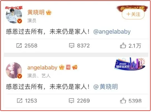Open comments on the post with 2269
The height and width of the screenshot is (112, 152).
click(71, 100)
